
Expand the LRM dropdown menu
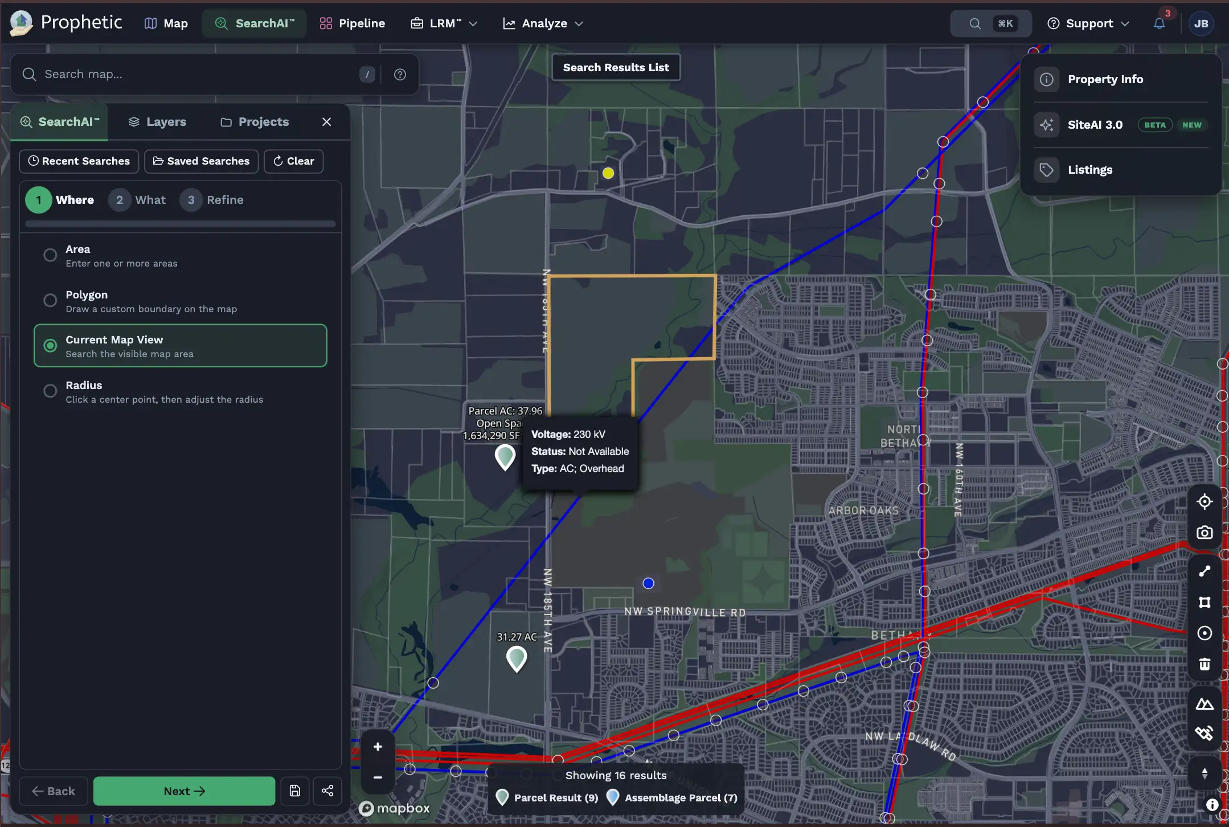444,23
